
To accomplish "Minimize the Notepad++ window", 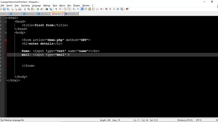I will (x=204, y=2).
